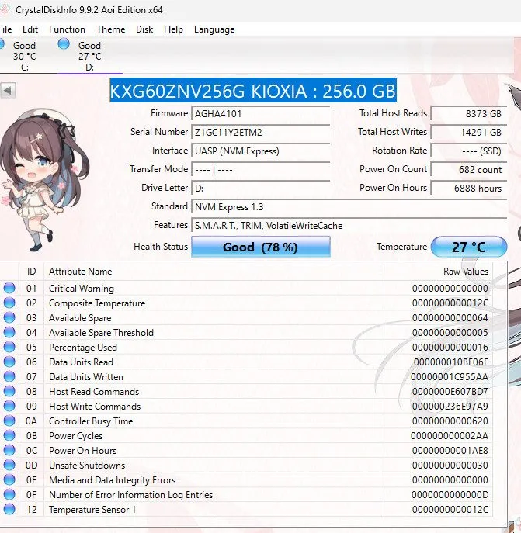This screenshot has height=533, width=521.
Task: Click status orb for Controller Busy Time
Action: tap(9, 421)
